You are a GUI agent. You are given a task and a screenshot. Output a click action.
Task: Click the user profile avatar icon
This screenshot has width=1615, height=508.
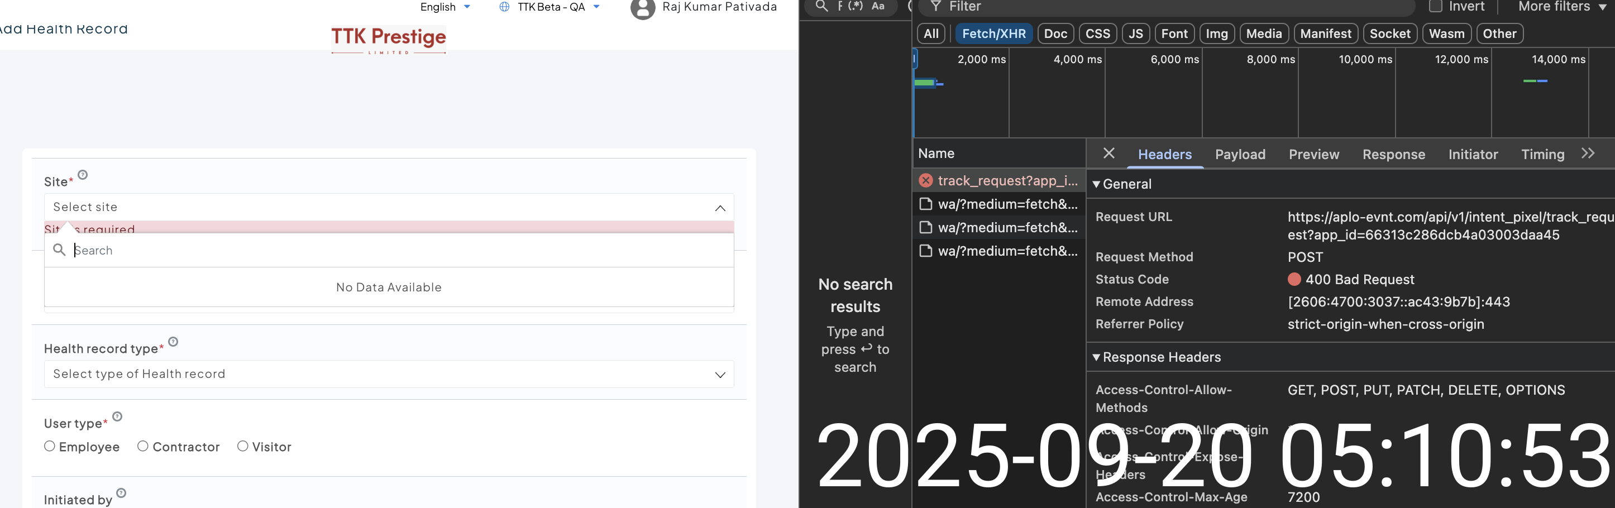pos(642,9)
